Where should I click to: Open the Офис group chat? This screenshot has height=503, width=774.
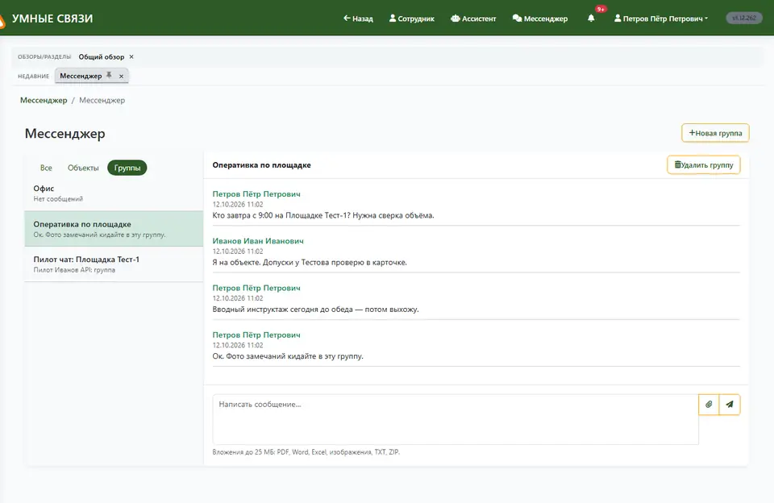point(114,193)
